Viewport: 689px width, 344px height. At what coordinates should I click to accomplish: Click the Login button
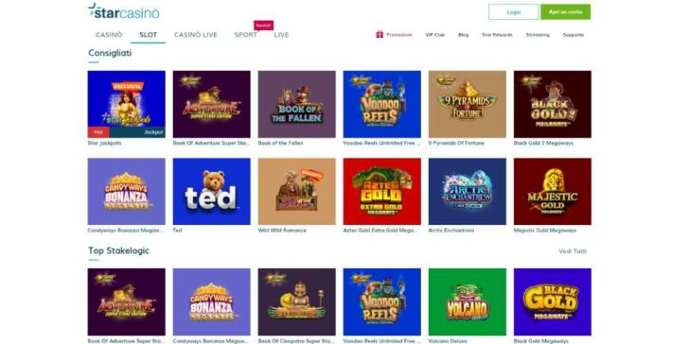click(513, 12)
